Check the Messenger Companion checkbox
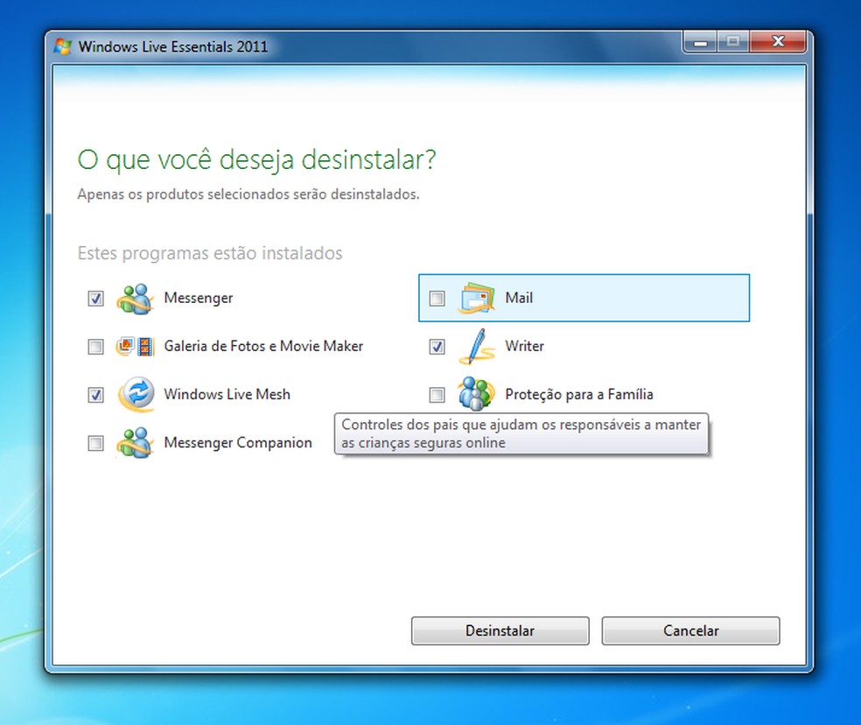This screenshot has width=861, height=725. [x=95, y=443]
